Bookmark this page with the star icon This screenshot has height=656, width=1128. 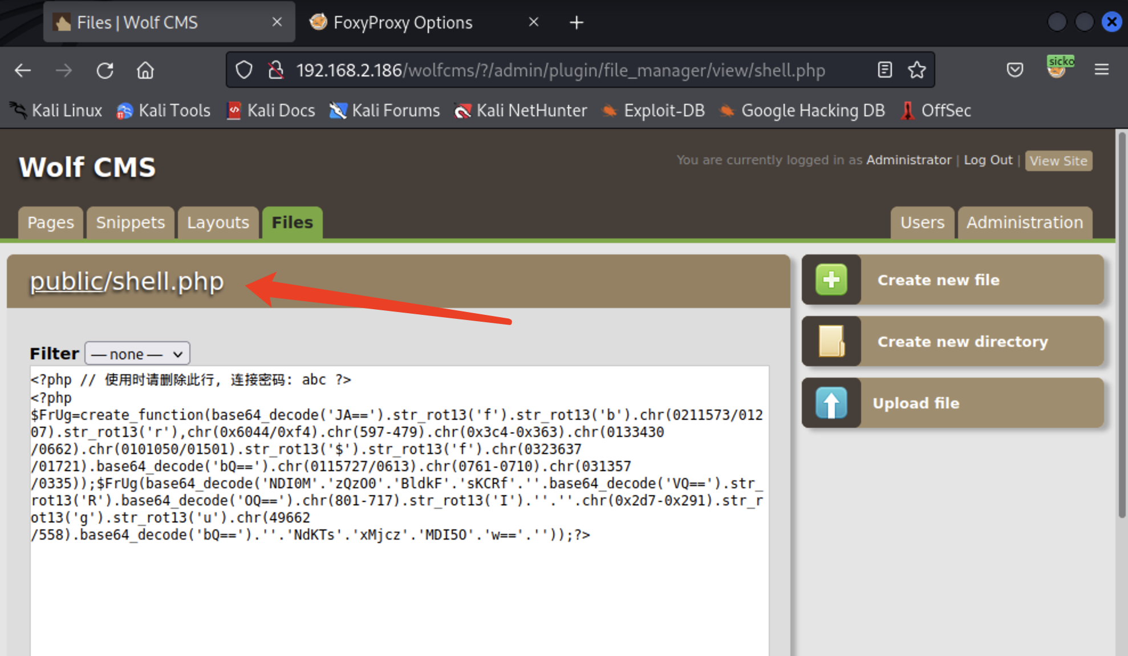tap(916, 70)
